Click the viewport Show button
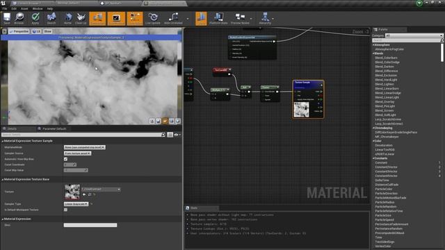Viewport: 445px width, 250px height. pyautogui.click(x=48, y=31)
